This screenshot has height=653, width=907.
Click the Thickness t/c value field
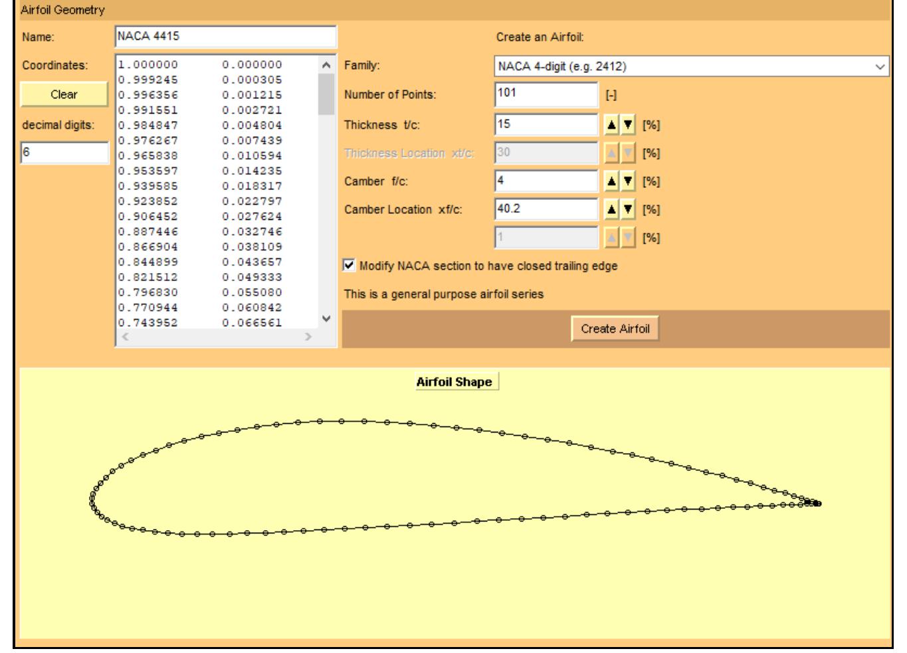[546, 124]
